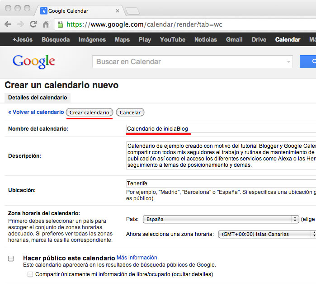Click inside the Descripción text area
316x287 pixels.
(x=221, y=155)
